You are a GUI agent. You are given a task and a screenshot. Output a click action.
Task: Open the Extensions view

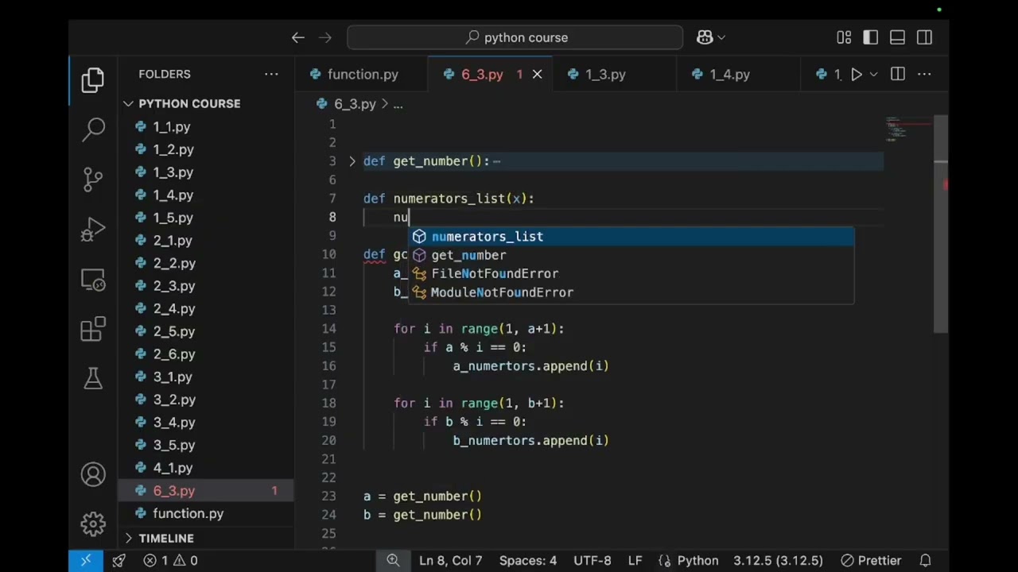93,329
